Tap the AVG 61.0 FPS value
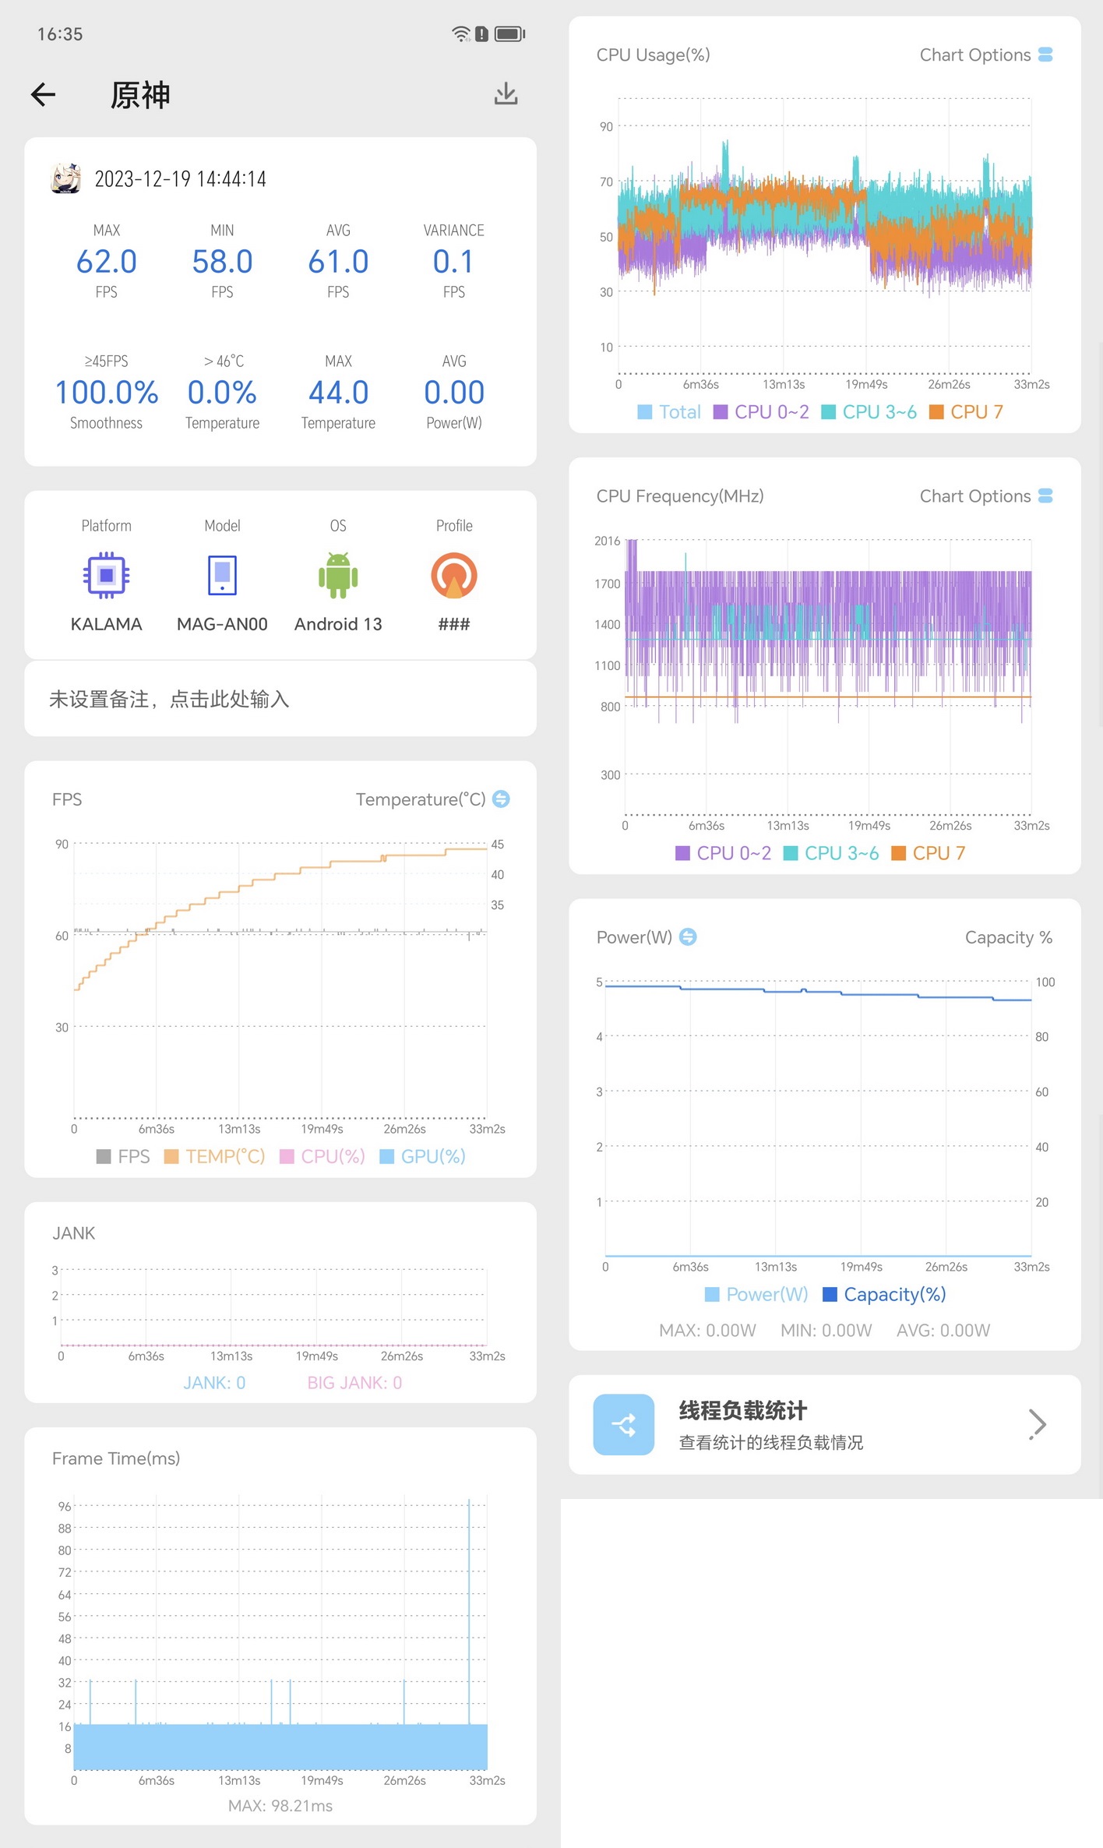1103x1848 pixels. 338,262
